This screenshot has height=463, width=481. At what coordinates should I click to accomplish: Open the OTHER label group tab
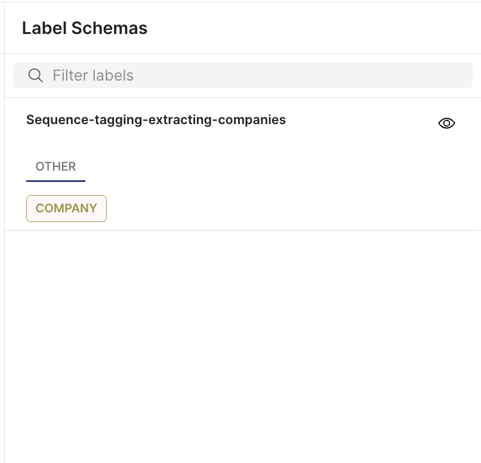click(x=55, y=167)
